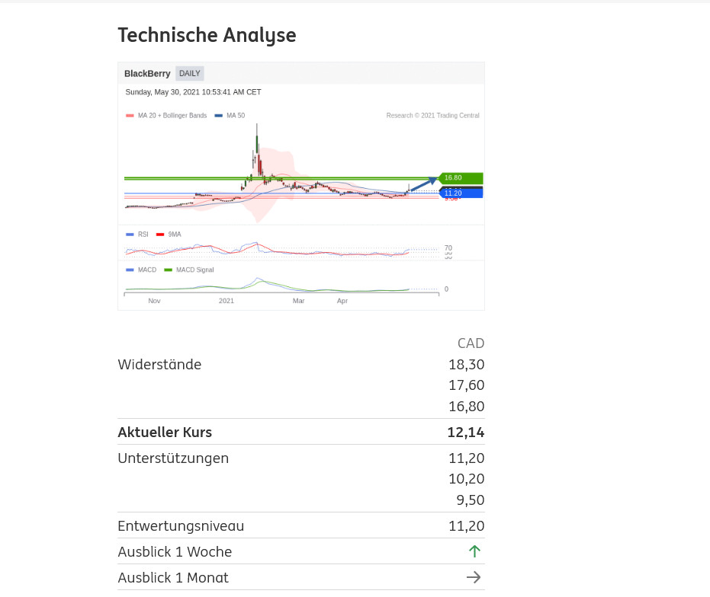This screenshot has width=710, height=597.
Task: Click the BlackBerry chart title
Action: click(x=147, y=74)
